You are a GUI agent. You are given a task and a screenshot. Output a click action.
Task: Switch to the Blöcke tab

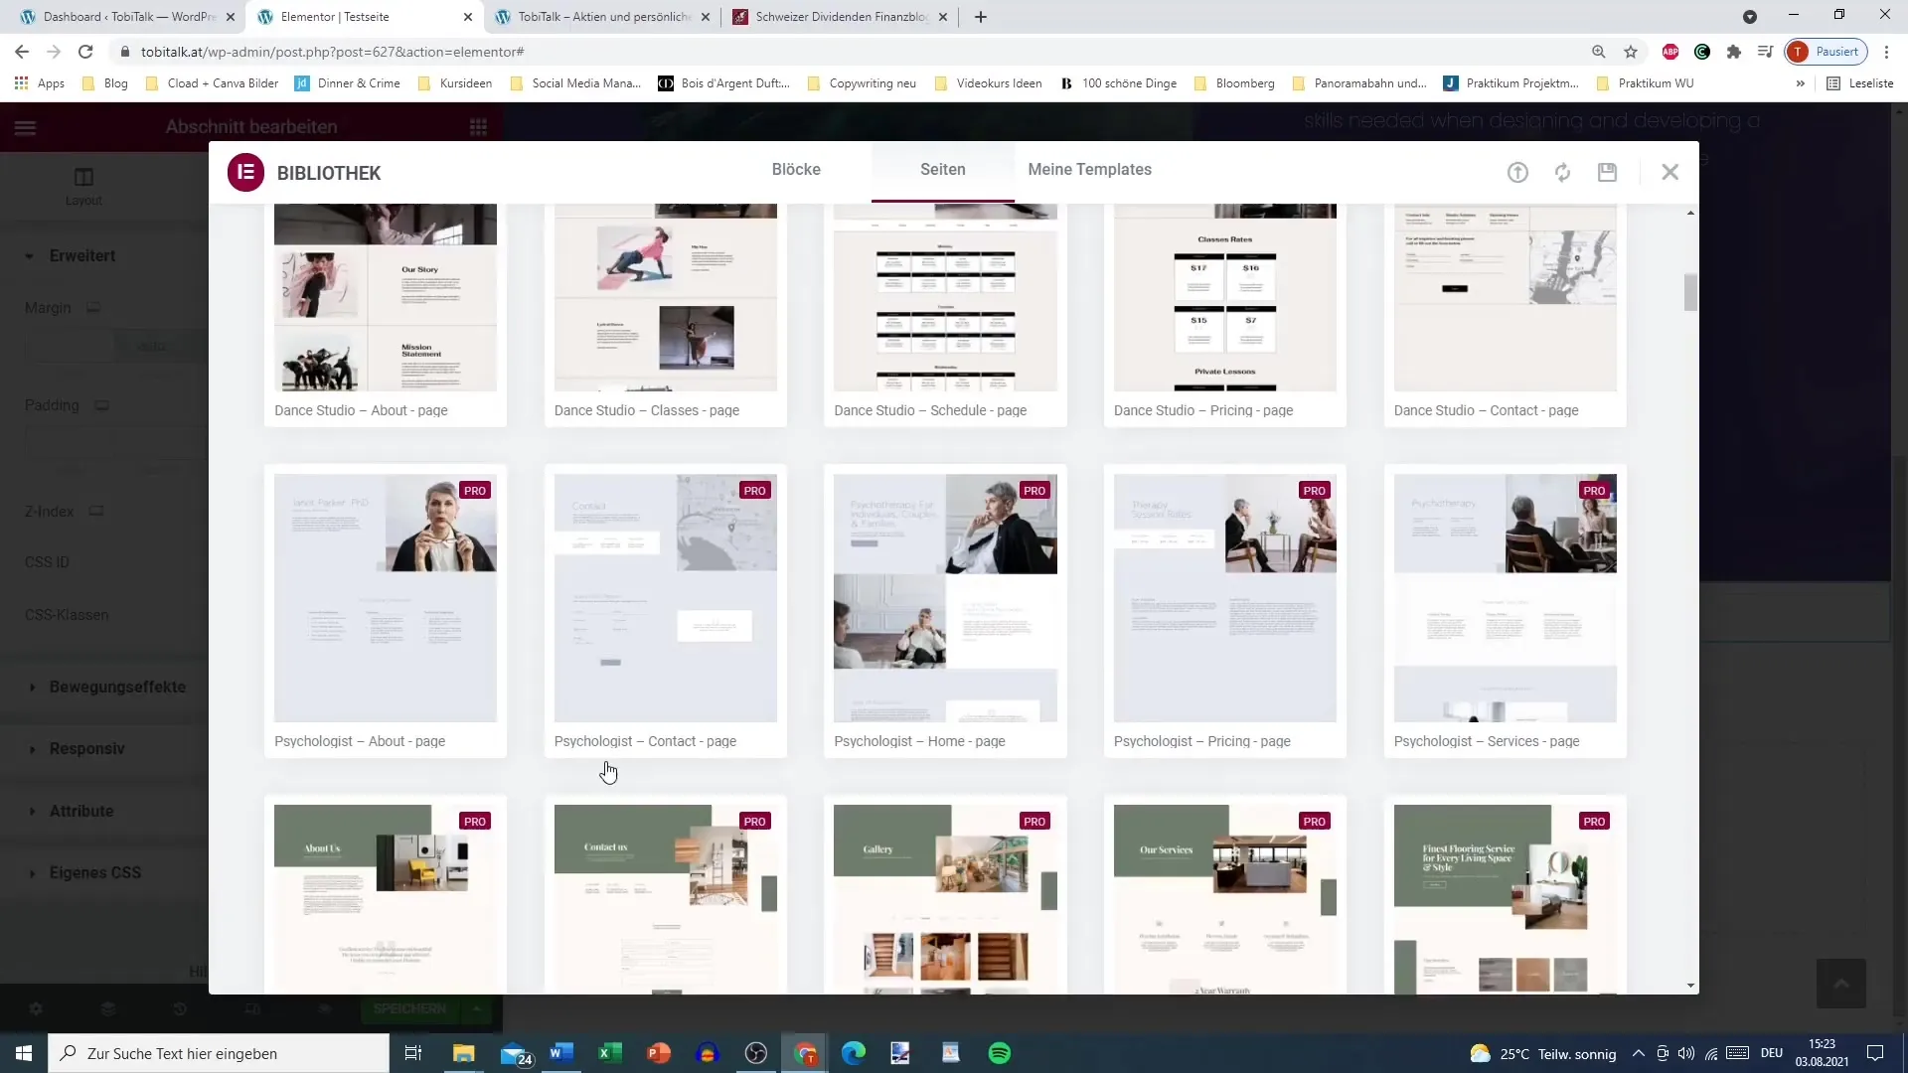pyautogui.click(x=795, y=168)
